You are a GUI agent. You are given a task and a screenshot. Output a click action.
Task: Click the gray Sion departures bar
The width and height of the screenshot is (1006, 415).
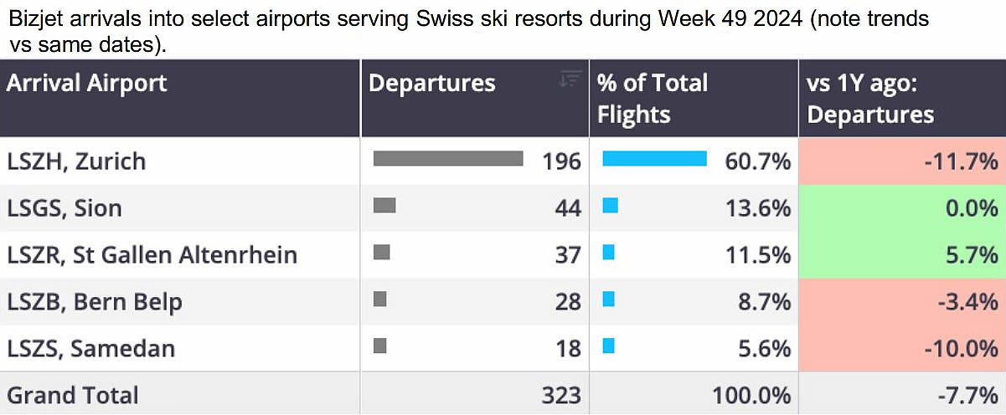[384, 206]
